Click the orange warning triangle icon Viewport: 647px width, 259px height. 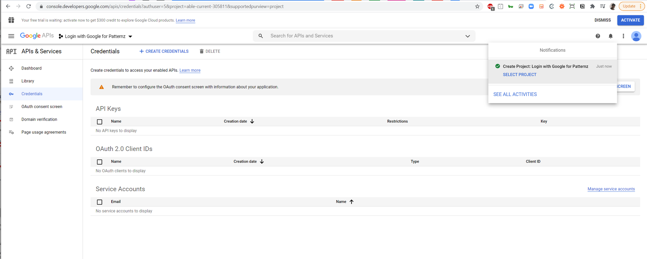102,87
